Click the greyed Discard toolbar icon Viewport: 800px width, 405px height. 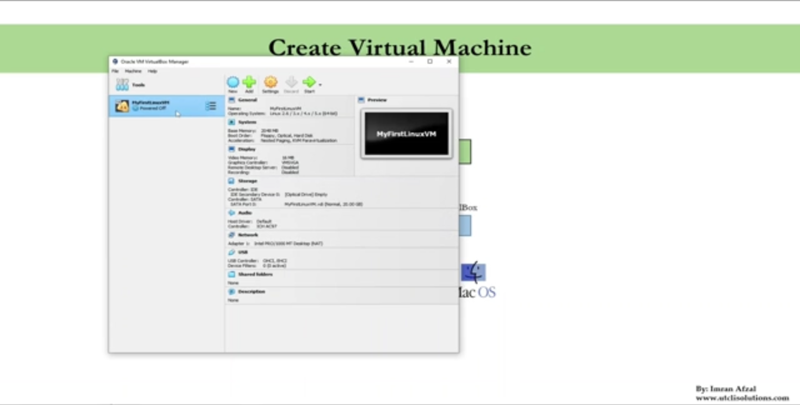[x=291, y=82]
